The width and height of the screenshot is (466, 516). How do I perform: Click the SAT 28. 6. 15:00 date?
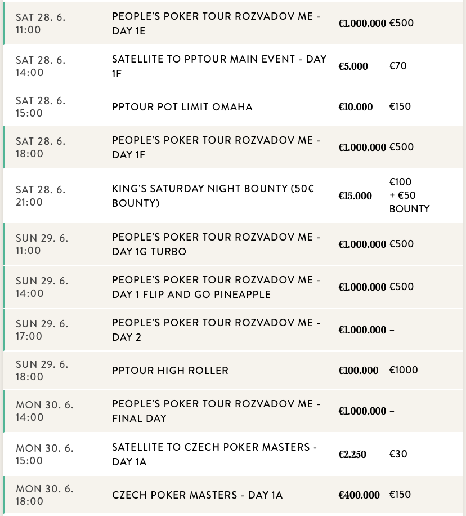click(x=41, y=107)
